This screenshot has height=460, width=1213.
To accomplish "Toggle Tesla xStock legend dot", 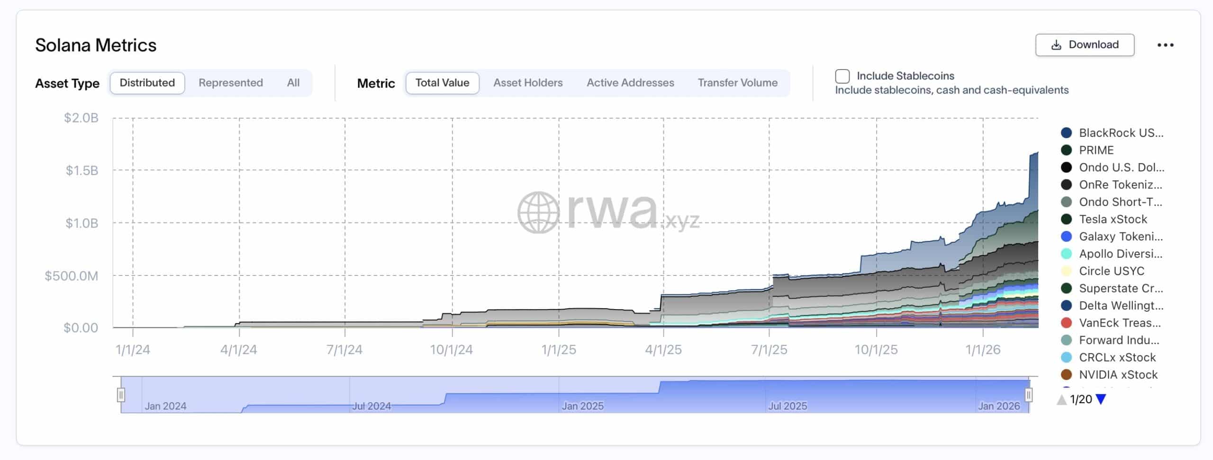I will pos(1066,219).
